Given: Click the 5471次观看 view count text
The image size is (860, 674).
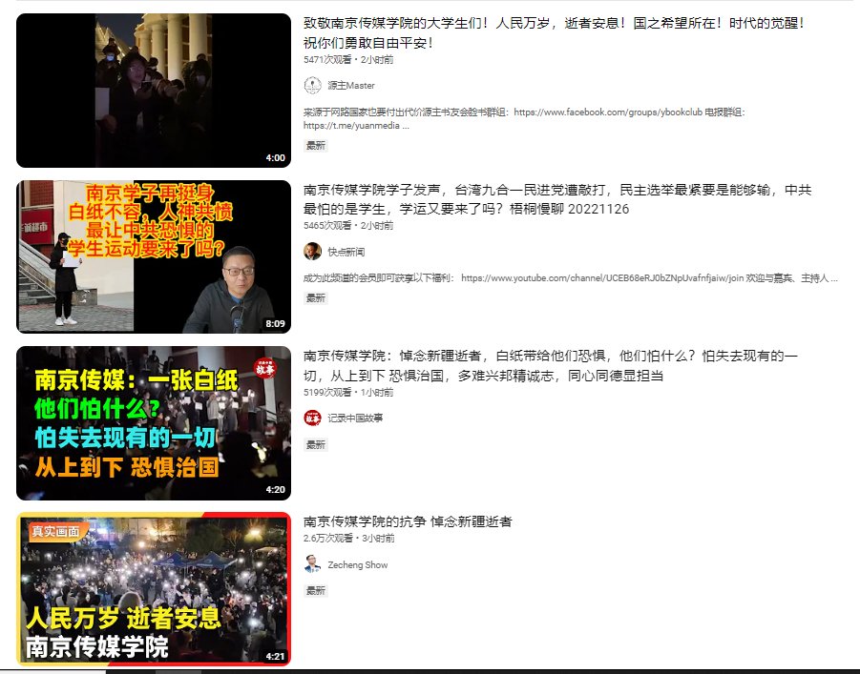Looking at the screenshot, I should click(327, 60).
